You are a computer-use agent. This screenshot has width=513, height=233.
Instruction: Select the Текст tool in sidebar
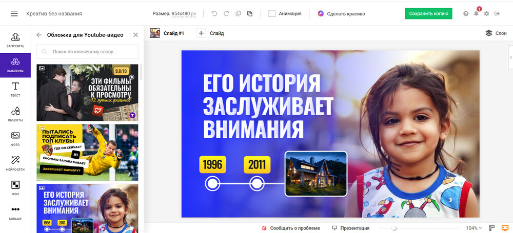(x=15, y=90)
